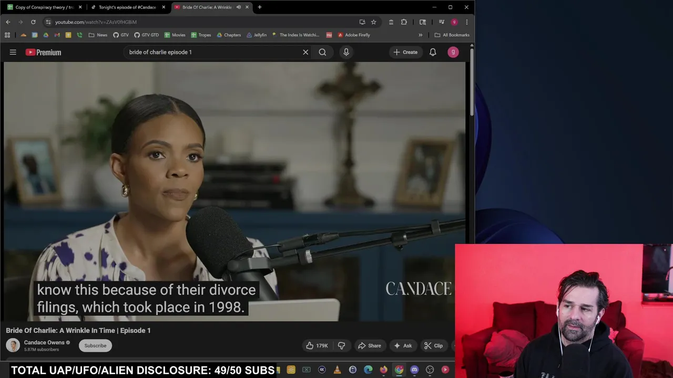This screenshot has width=673, height=378.
Task: Share the video
Action: (x=369, y=345)
